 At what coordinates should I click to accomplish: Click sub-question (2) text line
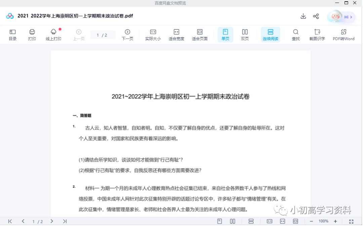point(140,170)
